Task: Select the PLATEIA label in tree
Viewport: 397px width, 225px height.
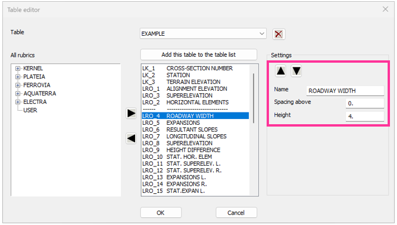Action: pyautogui.click(x=34, y=77)
